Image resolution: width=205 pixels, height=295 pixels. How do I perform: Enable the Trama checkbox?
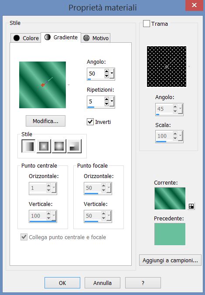(x=146, y=24)
